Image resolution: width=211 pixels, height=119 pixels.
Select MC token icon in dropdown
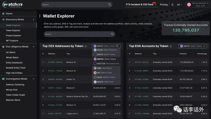95,73
